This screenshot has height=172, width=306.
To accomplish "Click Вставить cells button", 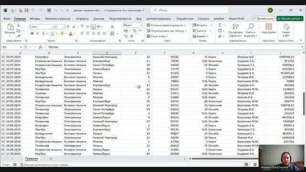I will (x=200, y=25).
